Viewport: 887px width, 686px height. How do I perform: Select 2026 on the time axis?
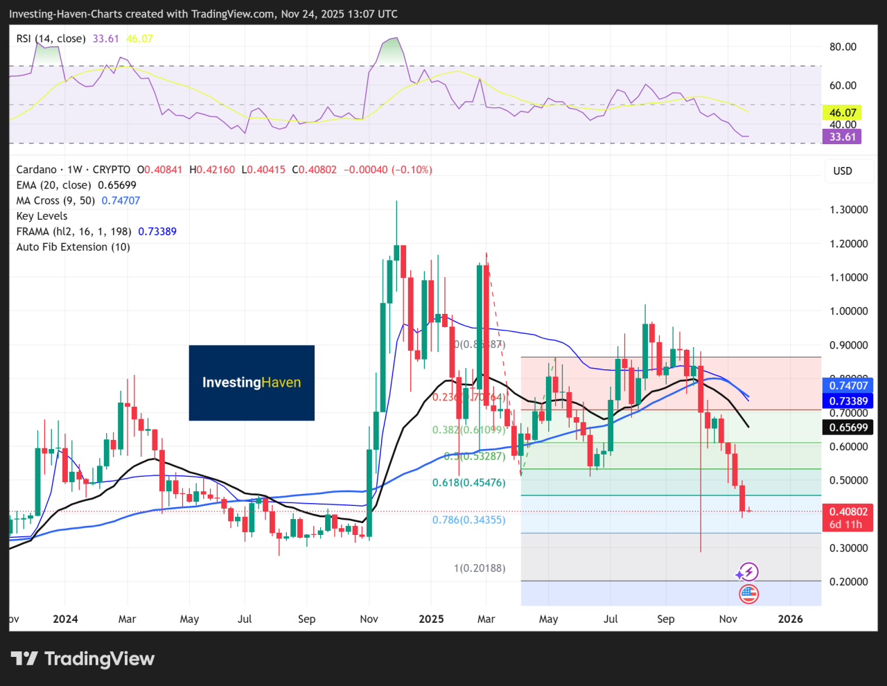pyautogui.click(x=790, y=619)
